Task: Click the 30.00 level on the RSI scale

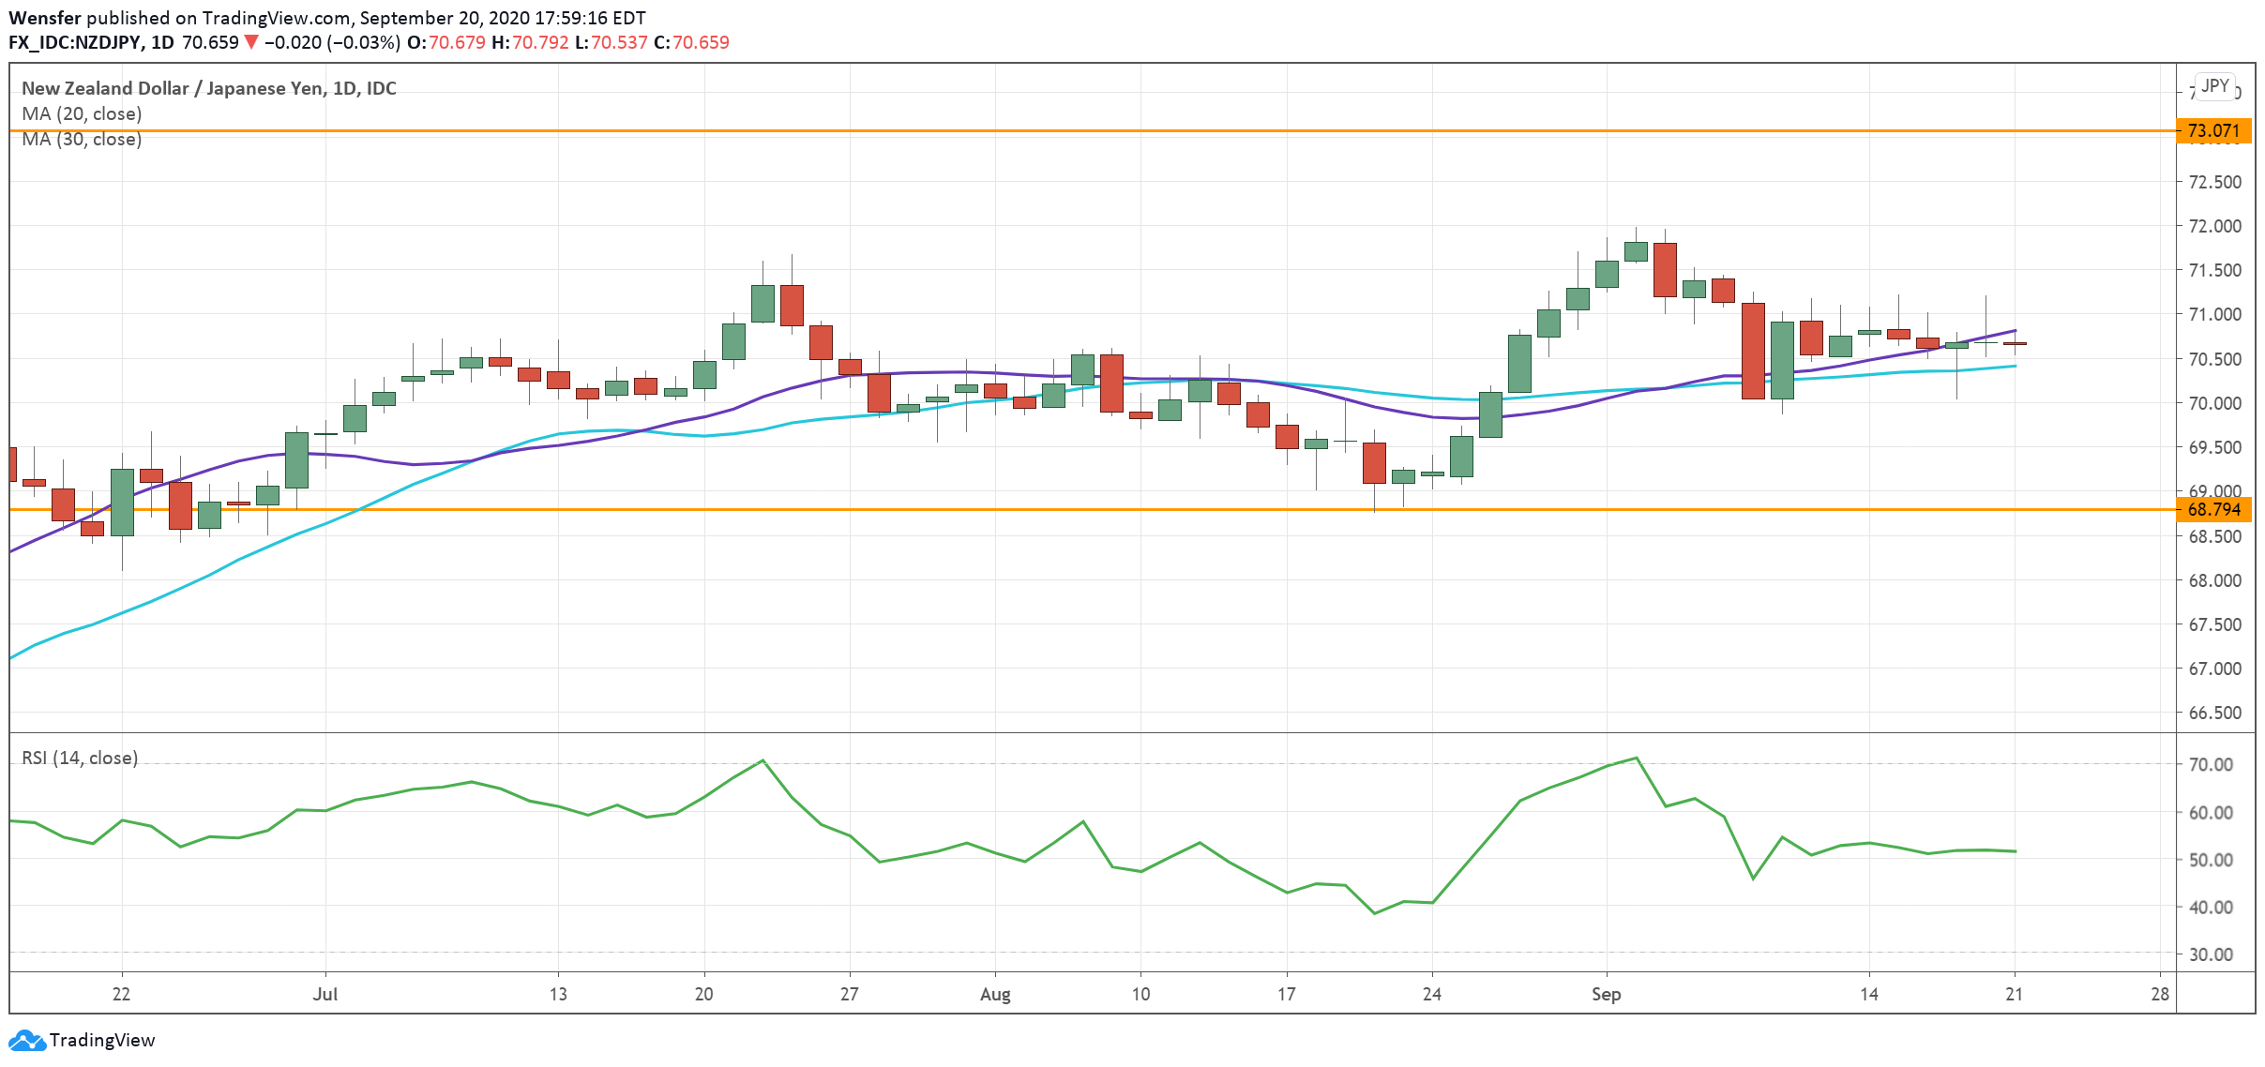Action: [x=2210, y=954]
